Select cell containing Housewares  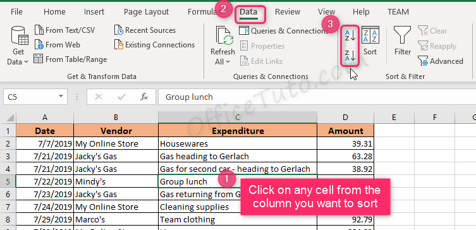click(238, 143)
